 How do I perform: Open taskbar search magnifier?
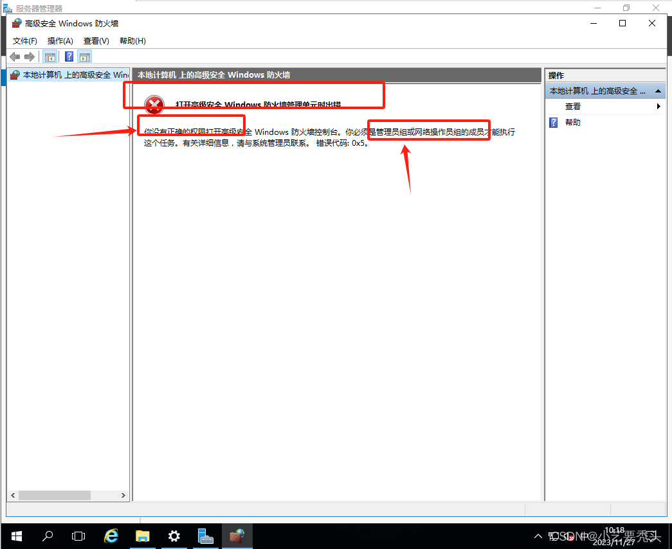coord(48,536)
